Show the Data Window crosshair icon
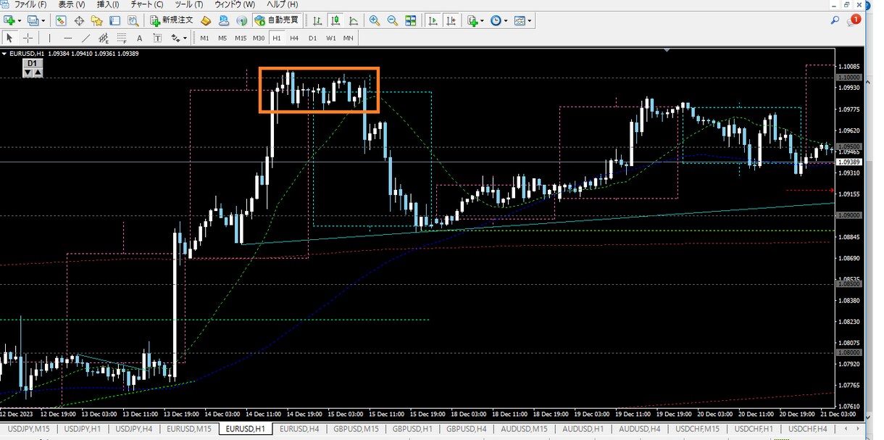Image resolution: width=884 pixels, height=440 pixels. pyautogui.click(x=79, y=20)
